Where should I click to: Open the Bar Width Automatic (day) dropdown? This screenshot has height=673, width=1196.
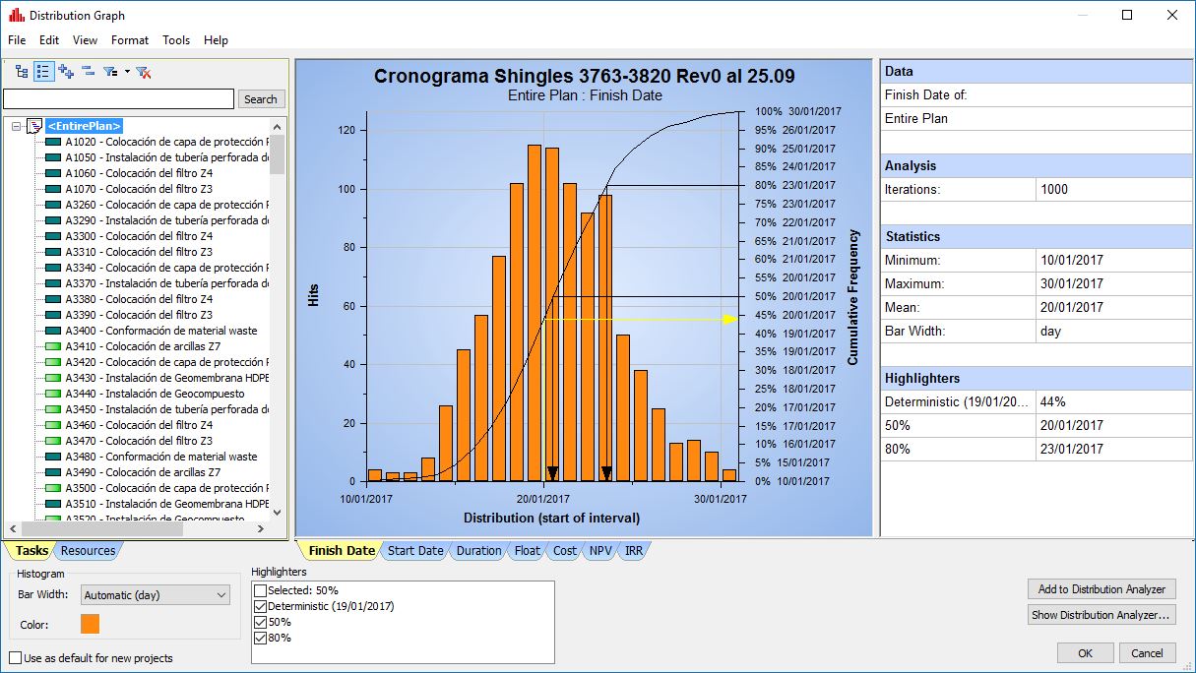pyautogui.click(x=155, y=595)
